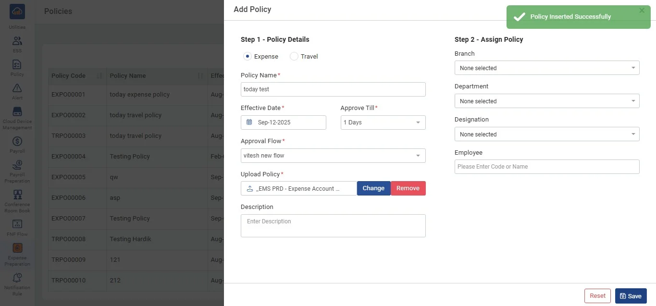Open Cloud Device Management icon
656x306 pixels.
pyautogui.click(x=17, y=112)
